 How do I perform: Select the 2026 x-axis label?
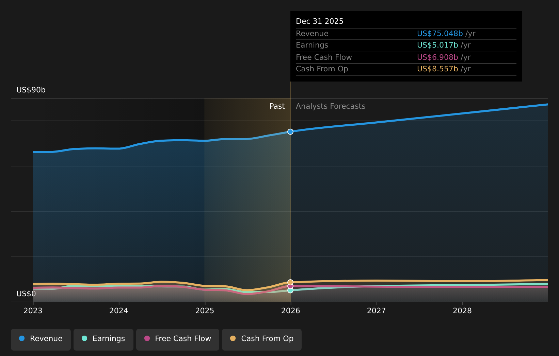290,311
